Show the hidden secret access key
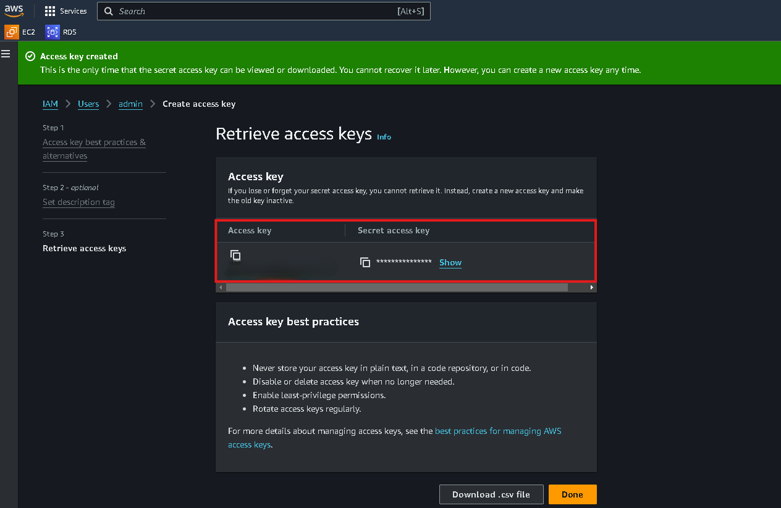This screenshot has height=508, width=781. pyautogui.click(x=450, y=262)
